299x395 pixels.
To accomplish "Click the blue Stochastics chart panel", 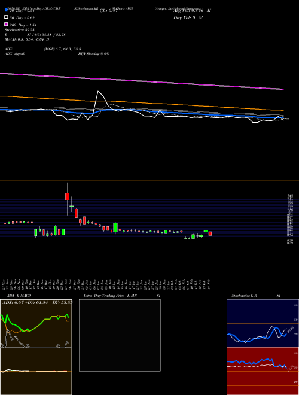I will [x=263, y=323].
